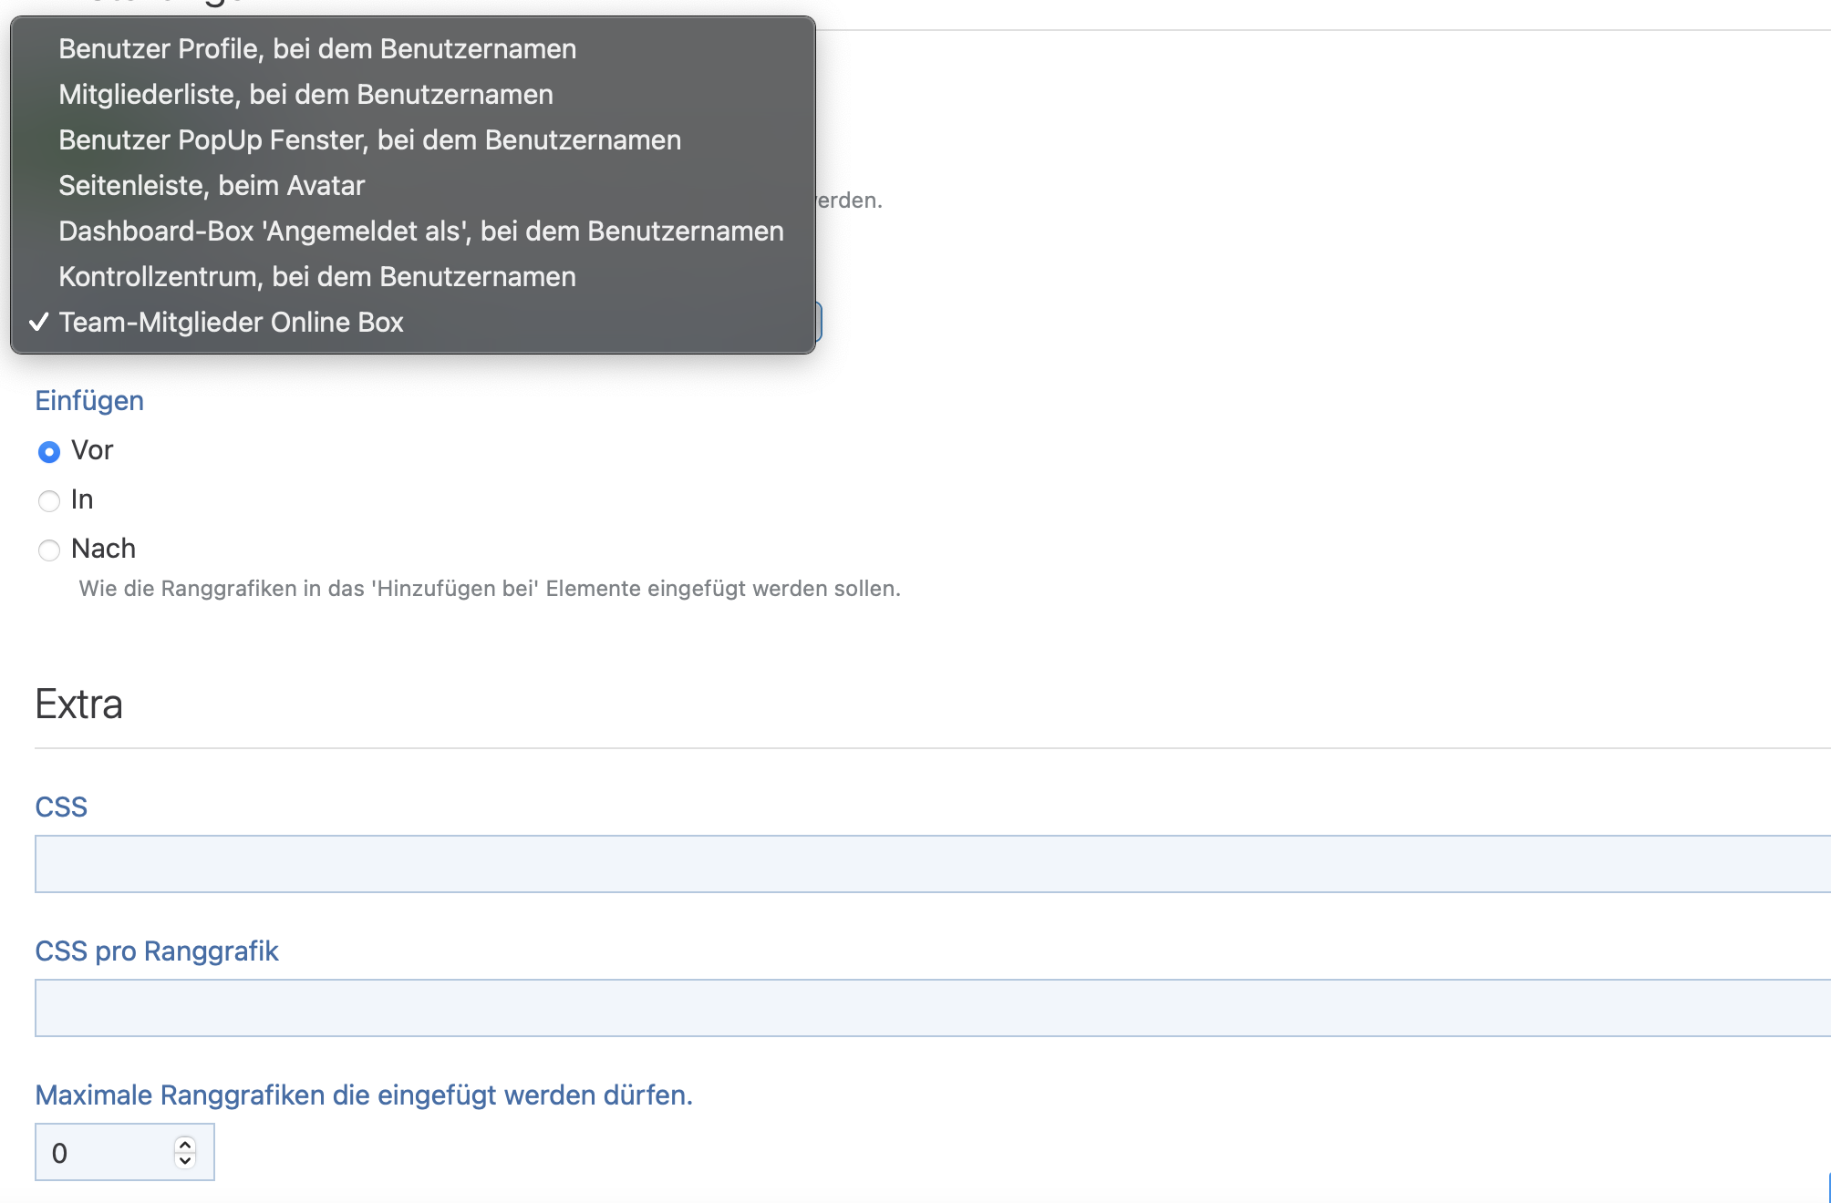Click 'Maximale Ranggrafiken die eingefügt werden dürfen' label
The height and width of the screenshot is (1203, 1831).
click(x=363, y=1095)
